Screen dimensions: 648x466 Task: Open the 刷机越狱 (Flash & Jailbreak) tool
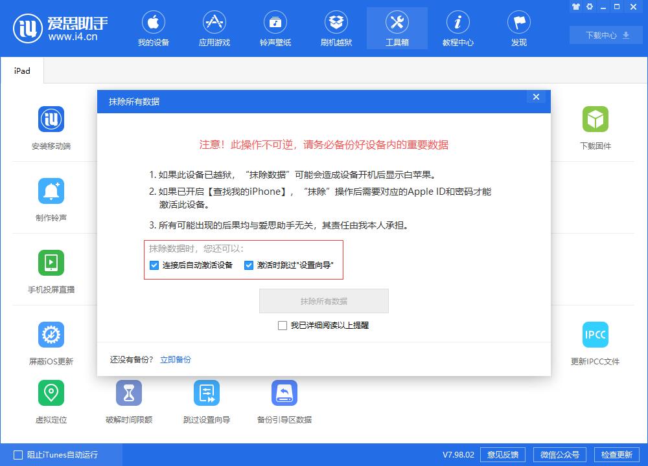click(336, 28)
